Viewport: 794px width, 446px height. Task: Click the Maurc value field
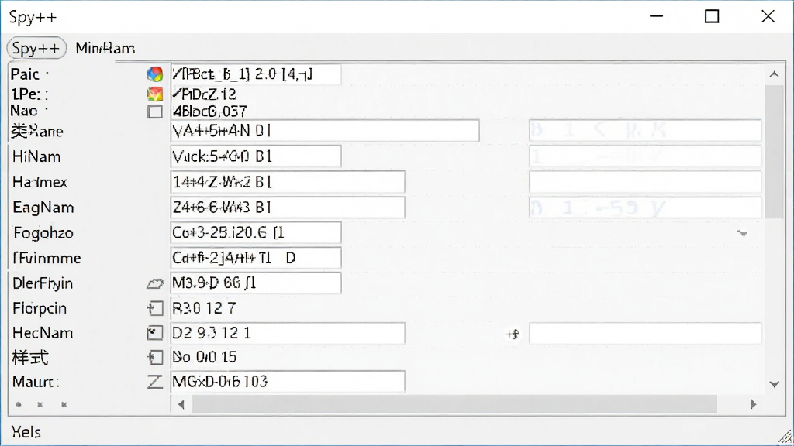pos(288,381)
